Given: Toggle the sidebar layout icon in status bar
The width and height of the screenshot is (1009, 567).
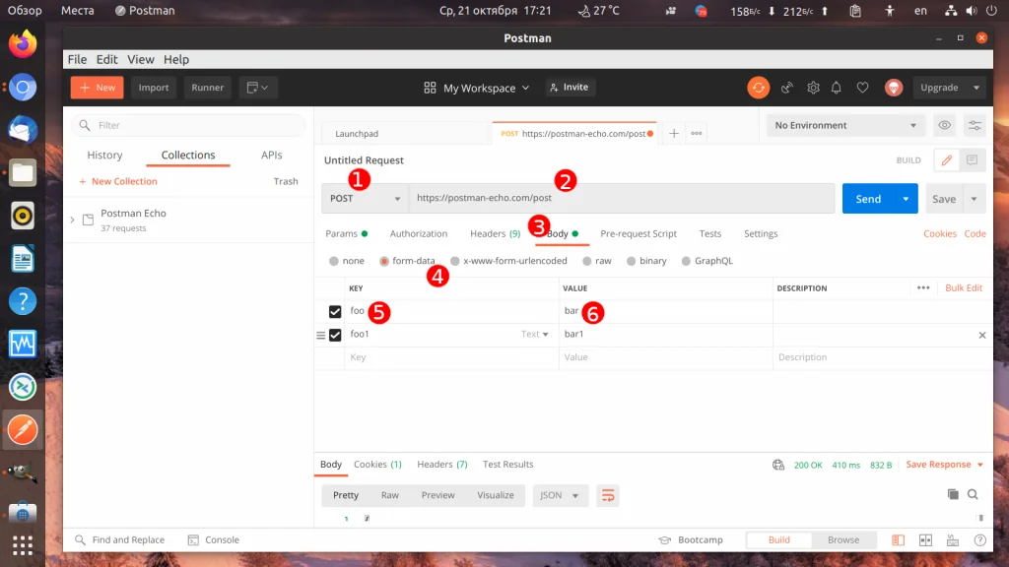Looking at the screenshot, I should (898, 540).
